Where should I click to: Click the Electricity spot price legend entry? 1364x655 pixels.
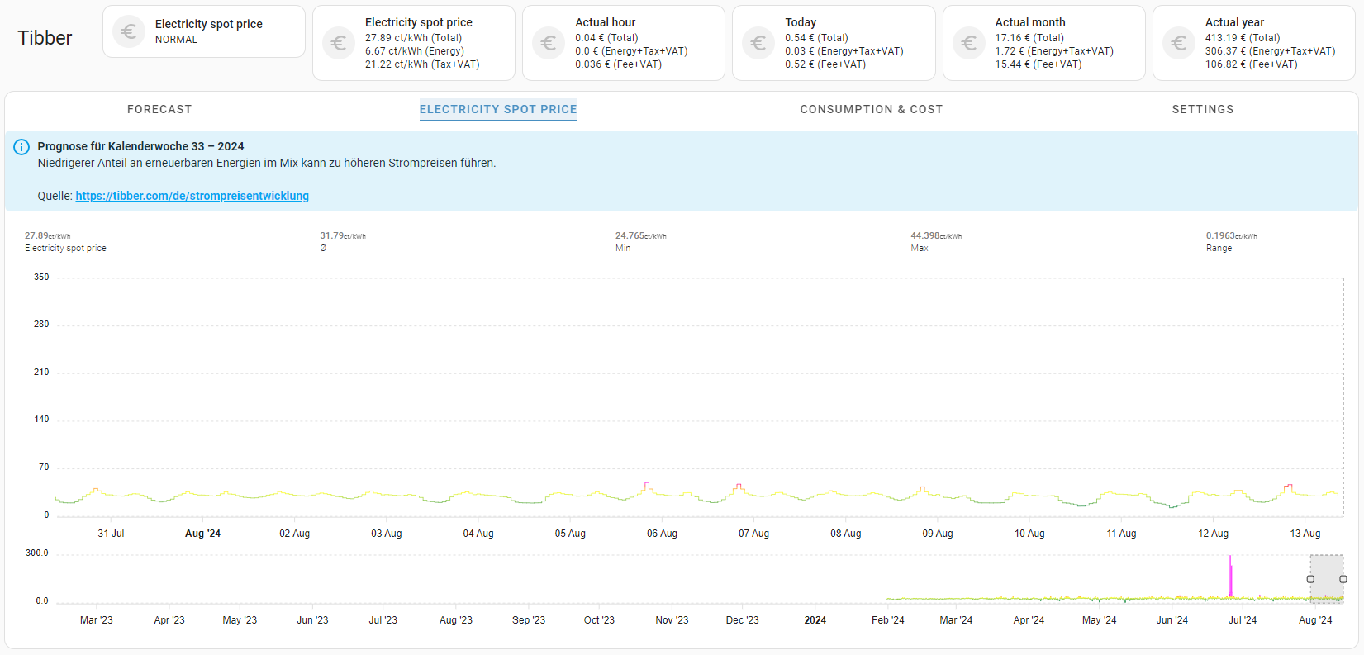click(65, 242)
